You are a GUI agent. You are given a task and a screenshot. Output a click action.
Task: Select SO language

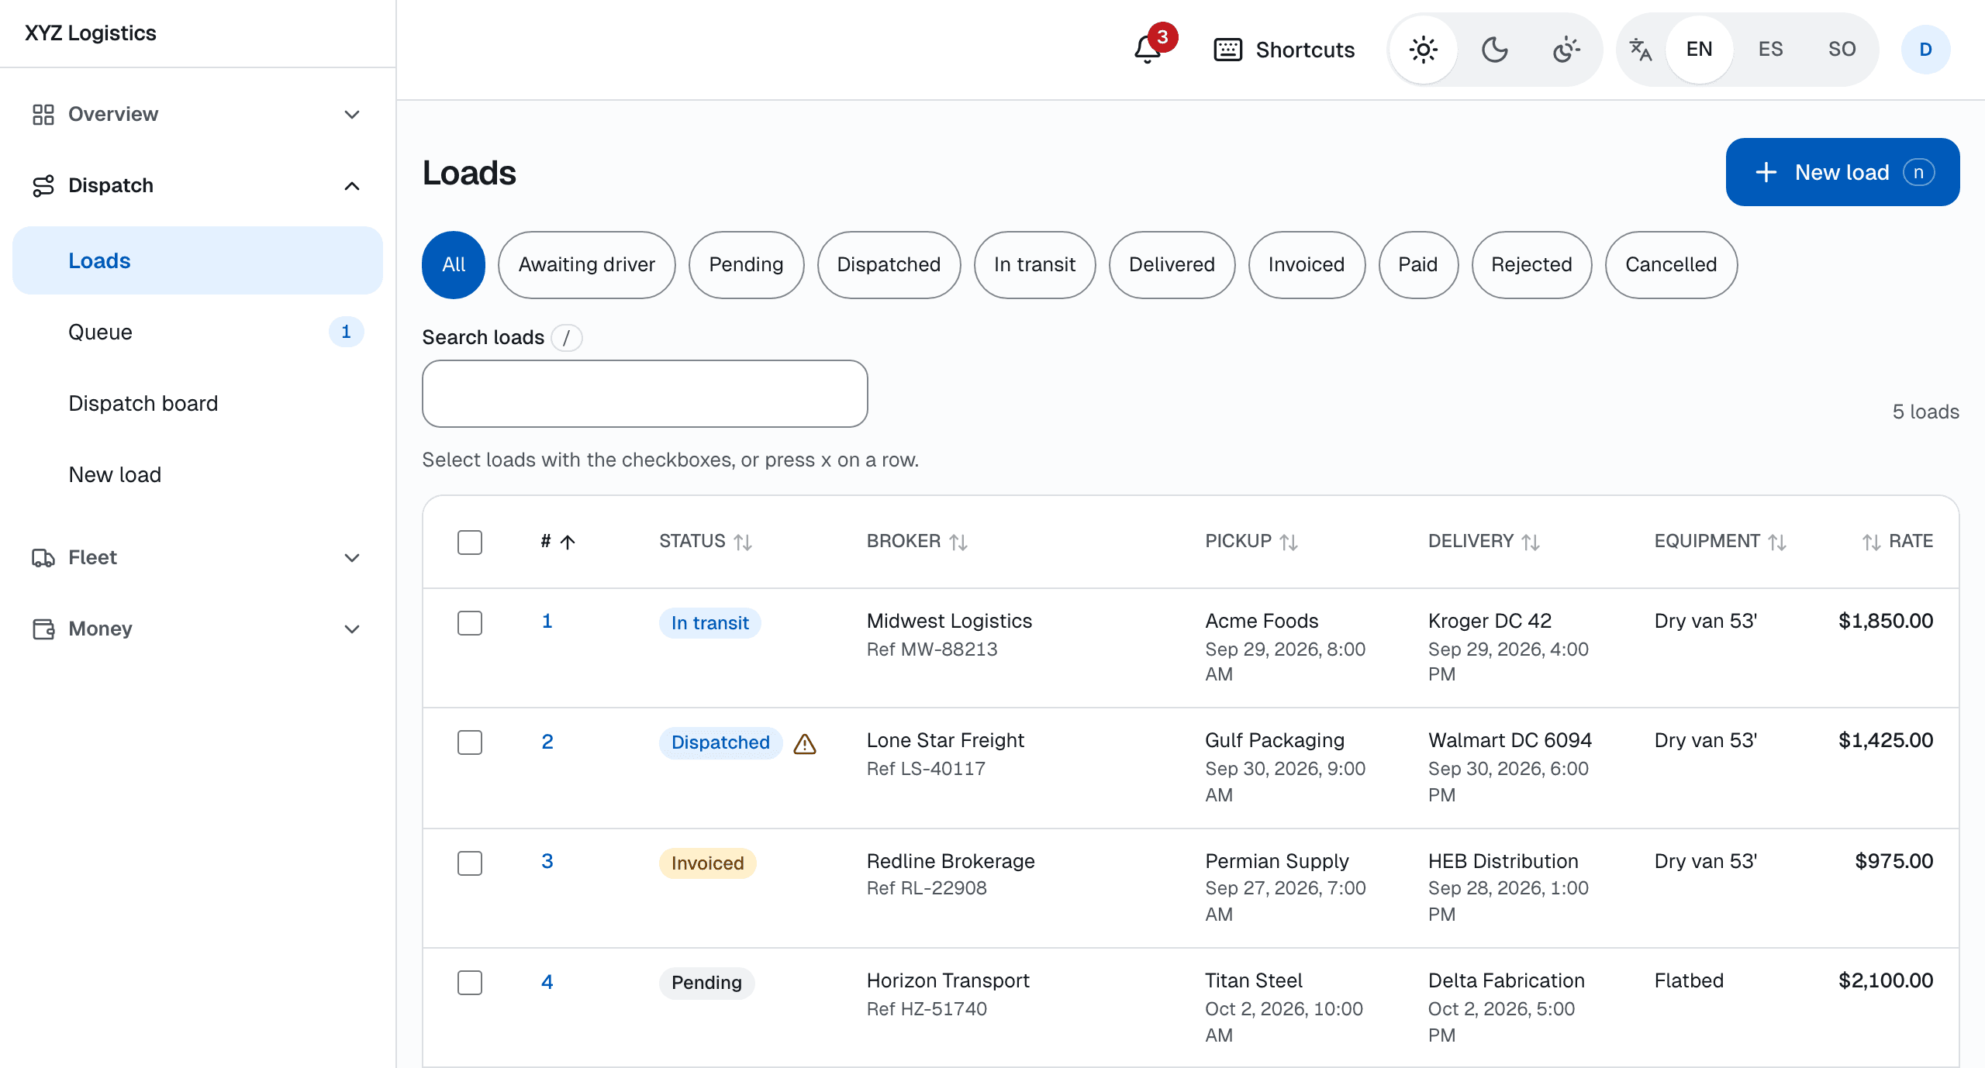tap(1842, 50)
